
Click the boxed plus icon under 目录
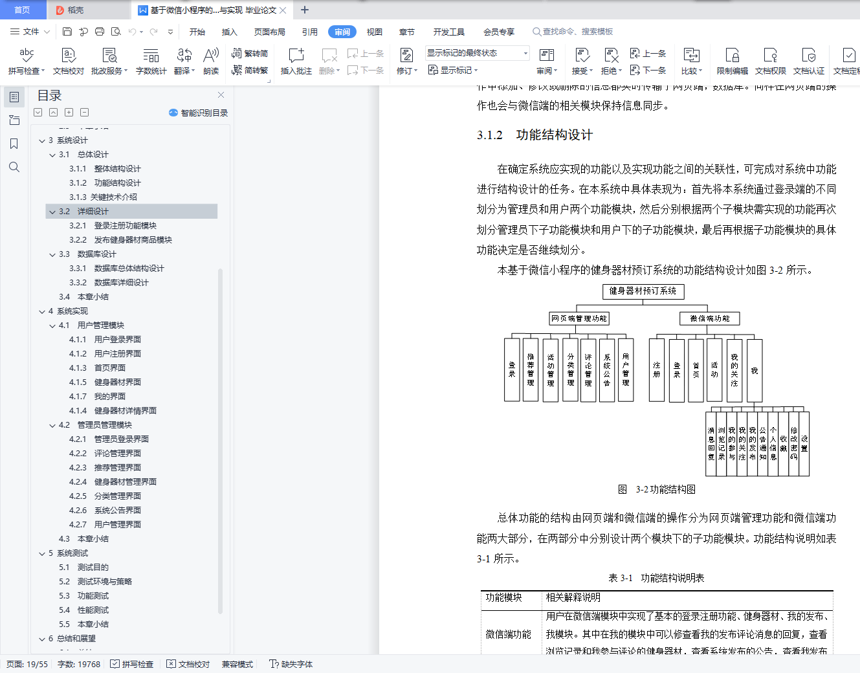coord(69,113)
